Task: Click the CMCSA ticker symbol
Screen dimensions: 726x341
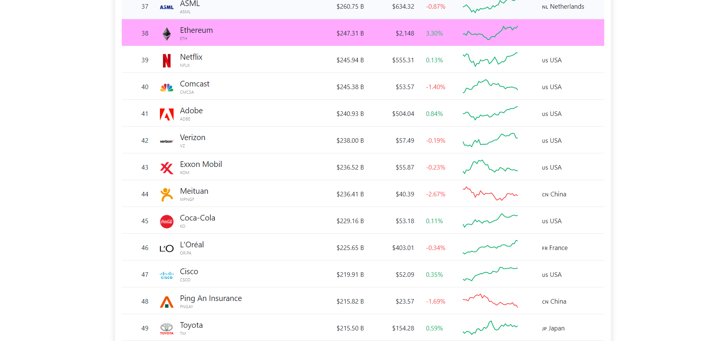Action: tap(187, 92)
